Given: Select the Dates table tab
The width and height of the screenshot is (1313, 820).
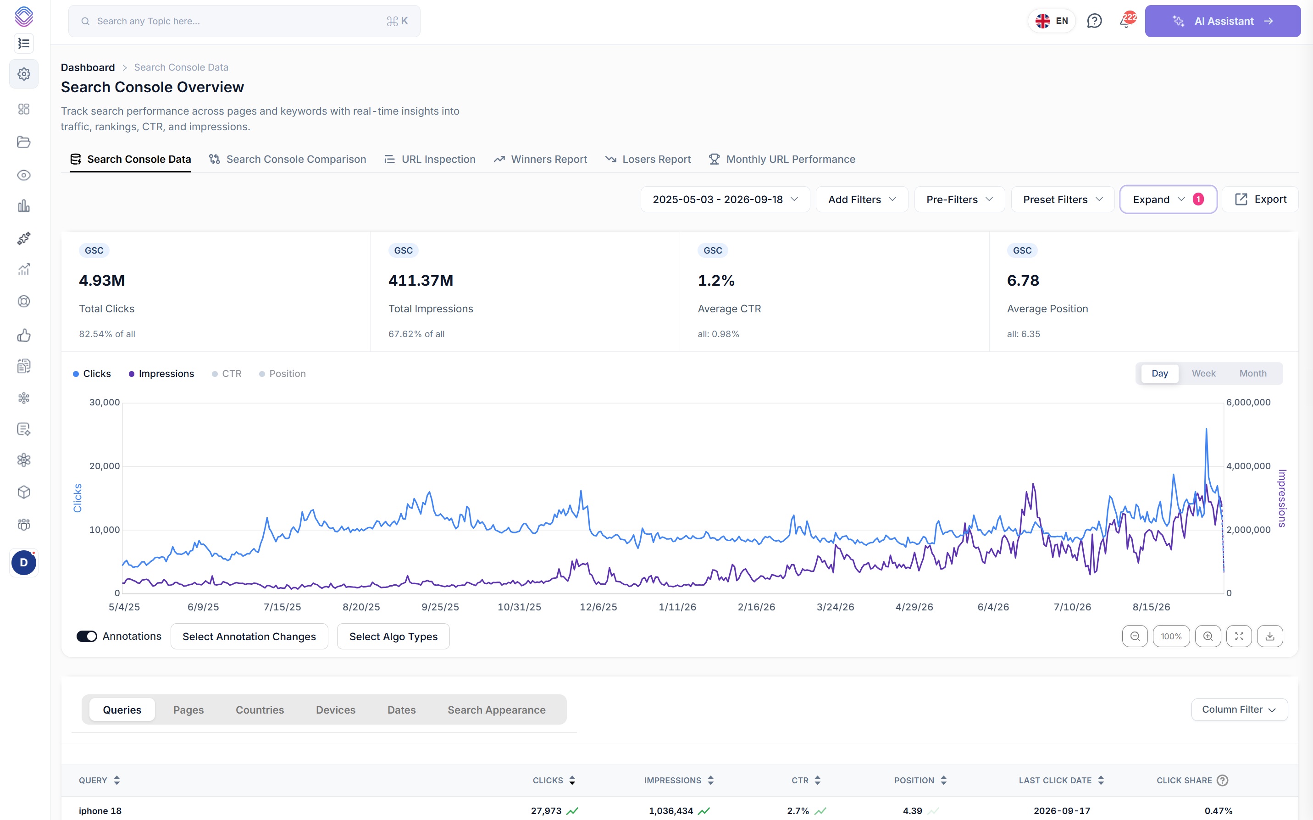Looking at the screenshot, I should tap(401, 710).
